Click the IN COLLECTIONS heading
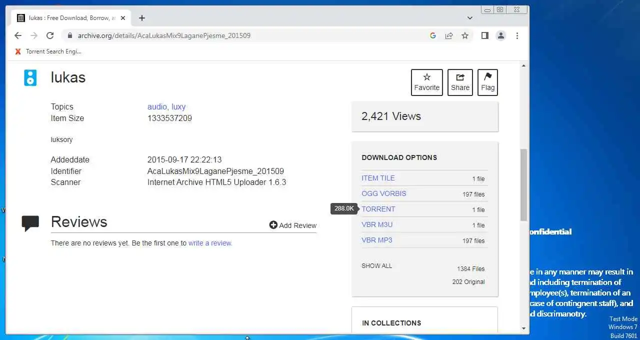Screen dimensions: 640x340 pos(391,323)
